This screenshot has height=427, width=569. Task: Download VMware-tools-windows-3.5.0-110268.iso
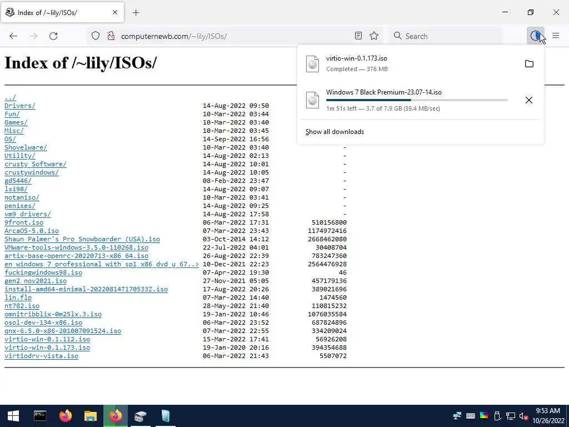click(76, 247)
